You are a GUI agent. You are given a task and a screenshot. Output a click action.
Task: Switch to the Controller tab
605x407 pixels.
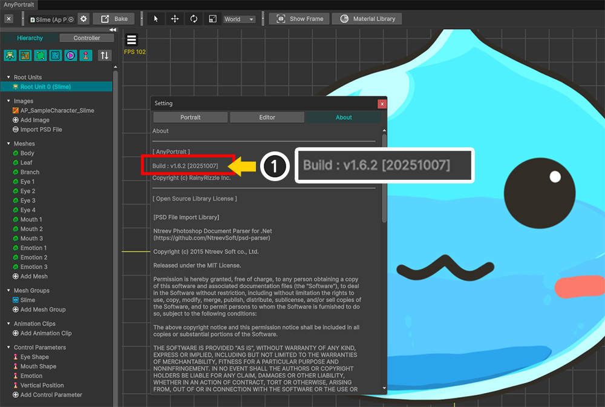[87, 38]
